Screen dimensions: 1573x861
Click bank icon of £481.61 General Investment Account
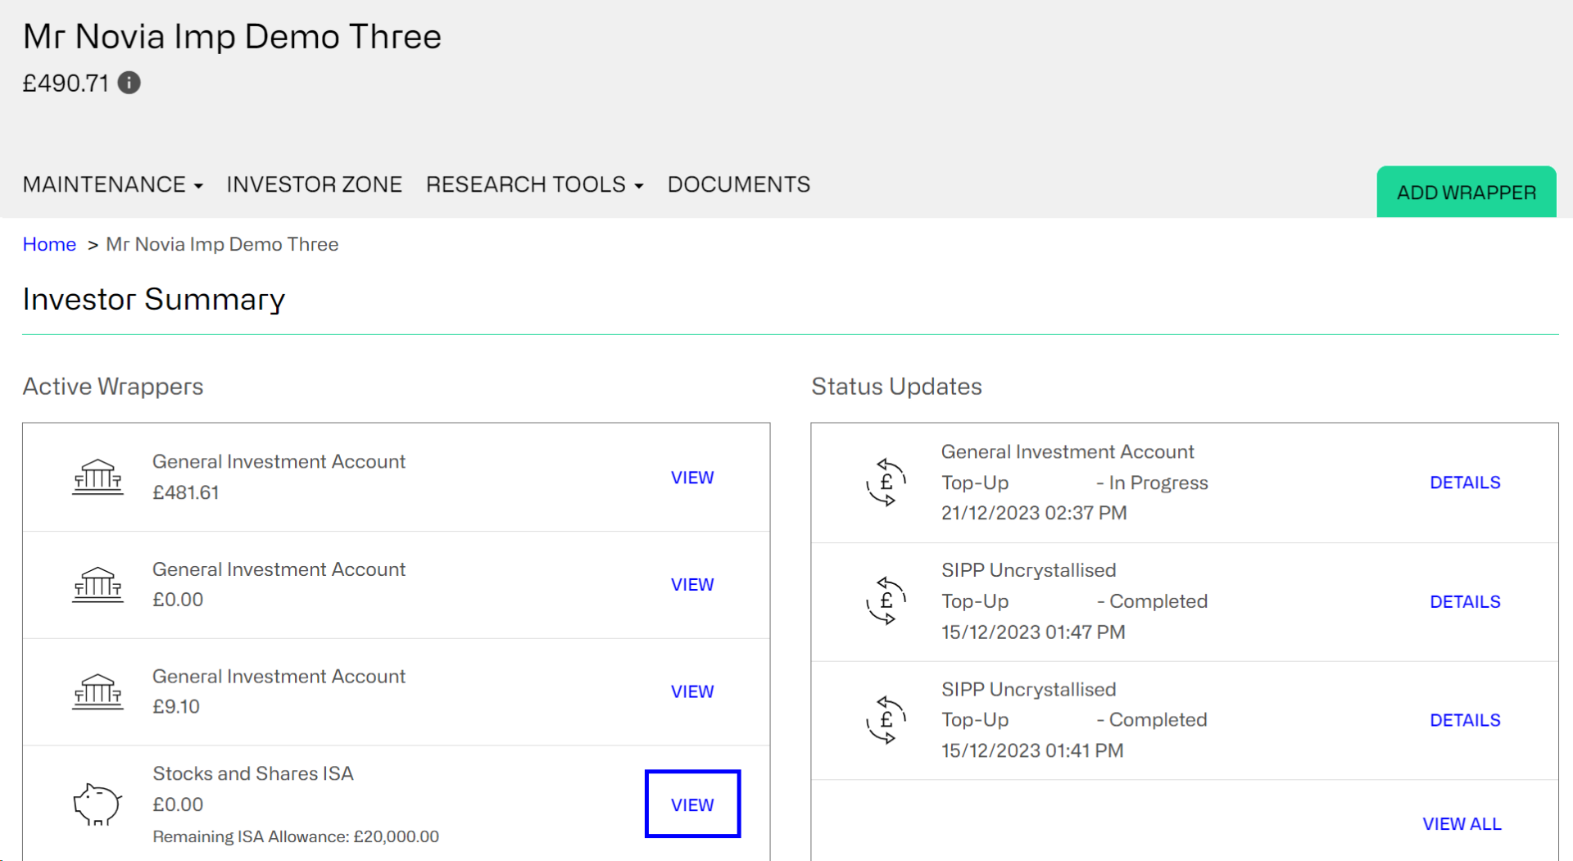point(97,477)
